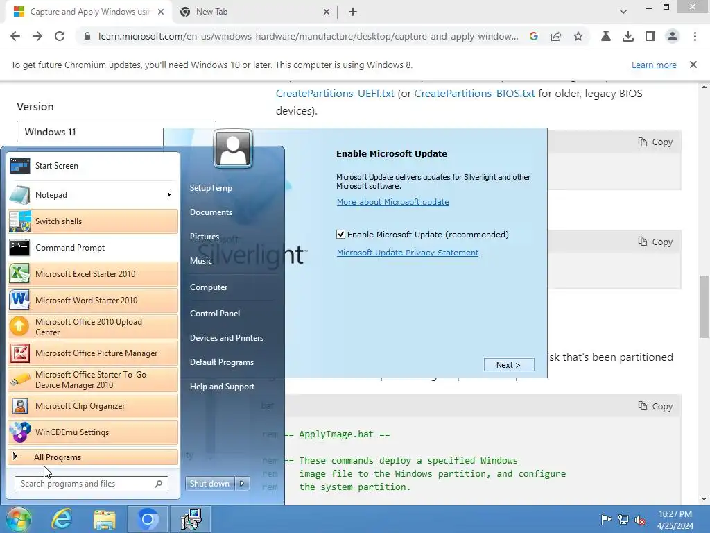
Task: Open Documents from the Start menu
Action: [x=211, y=212]
